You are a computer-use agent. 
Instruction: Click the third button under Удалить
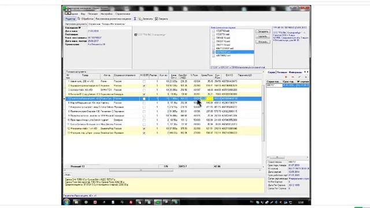(263, 42)
